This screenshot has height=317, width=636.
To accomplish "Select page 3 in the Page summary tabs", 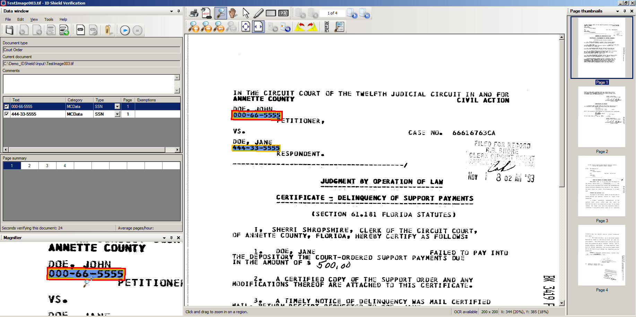I will pyautogui.click(x=47, y=165).
